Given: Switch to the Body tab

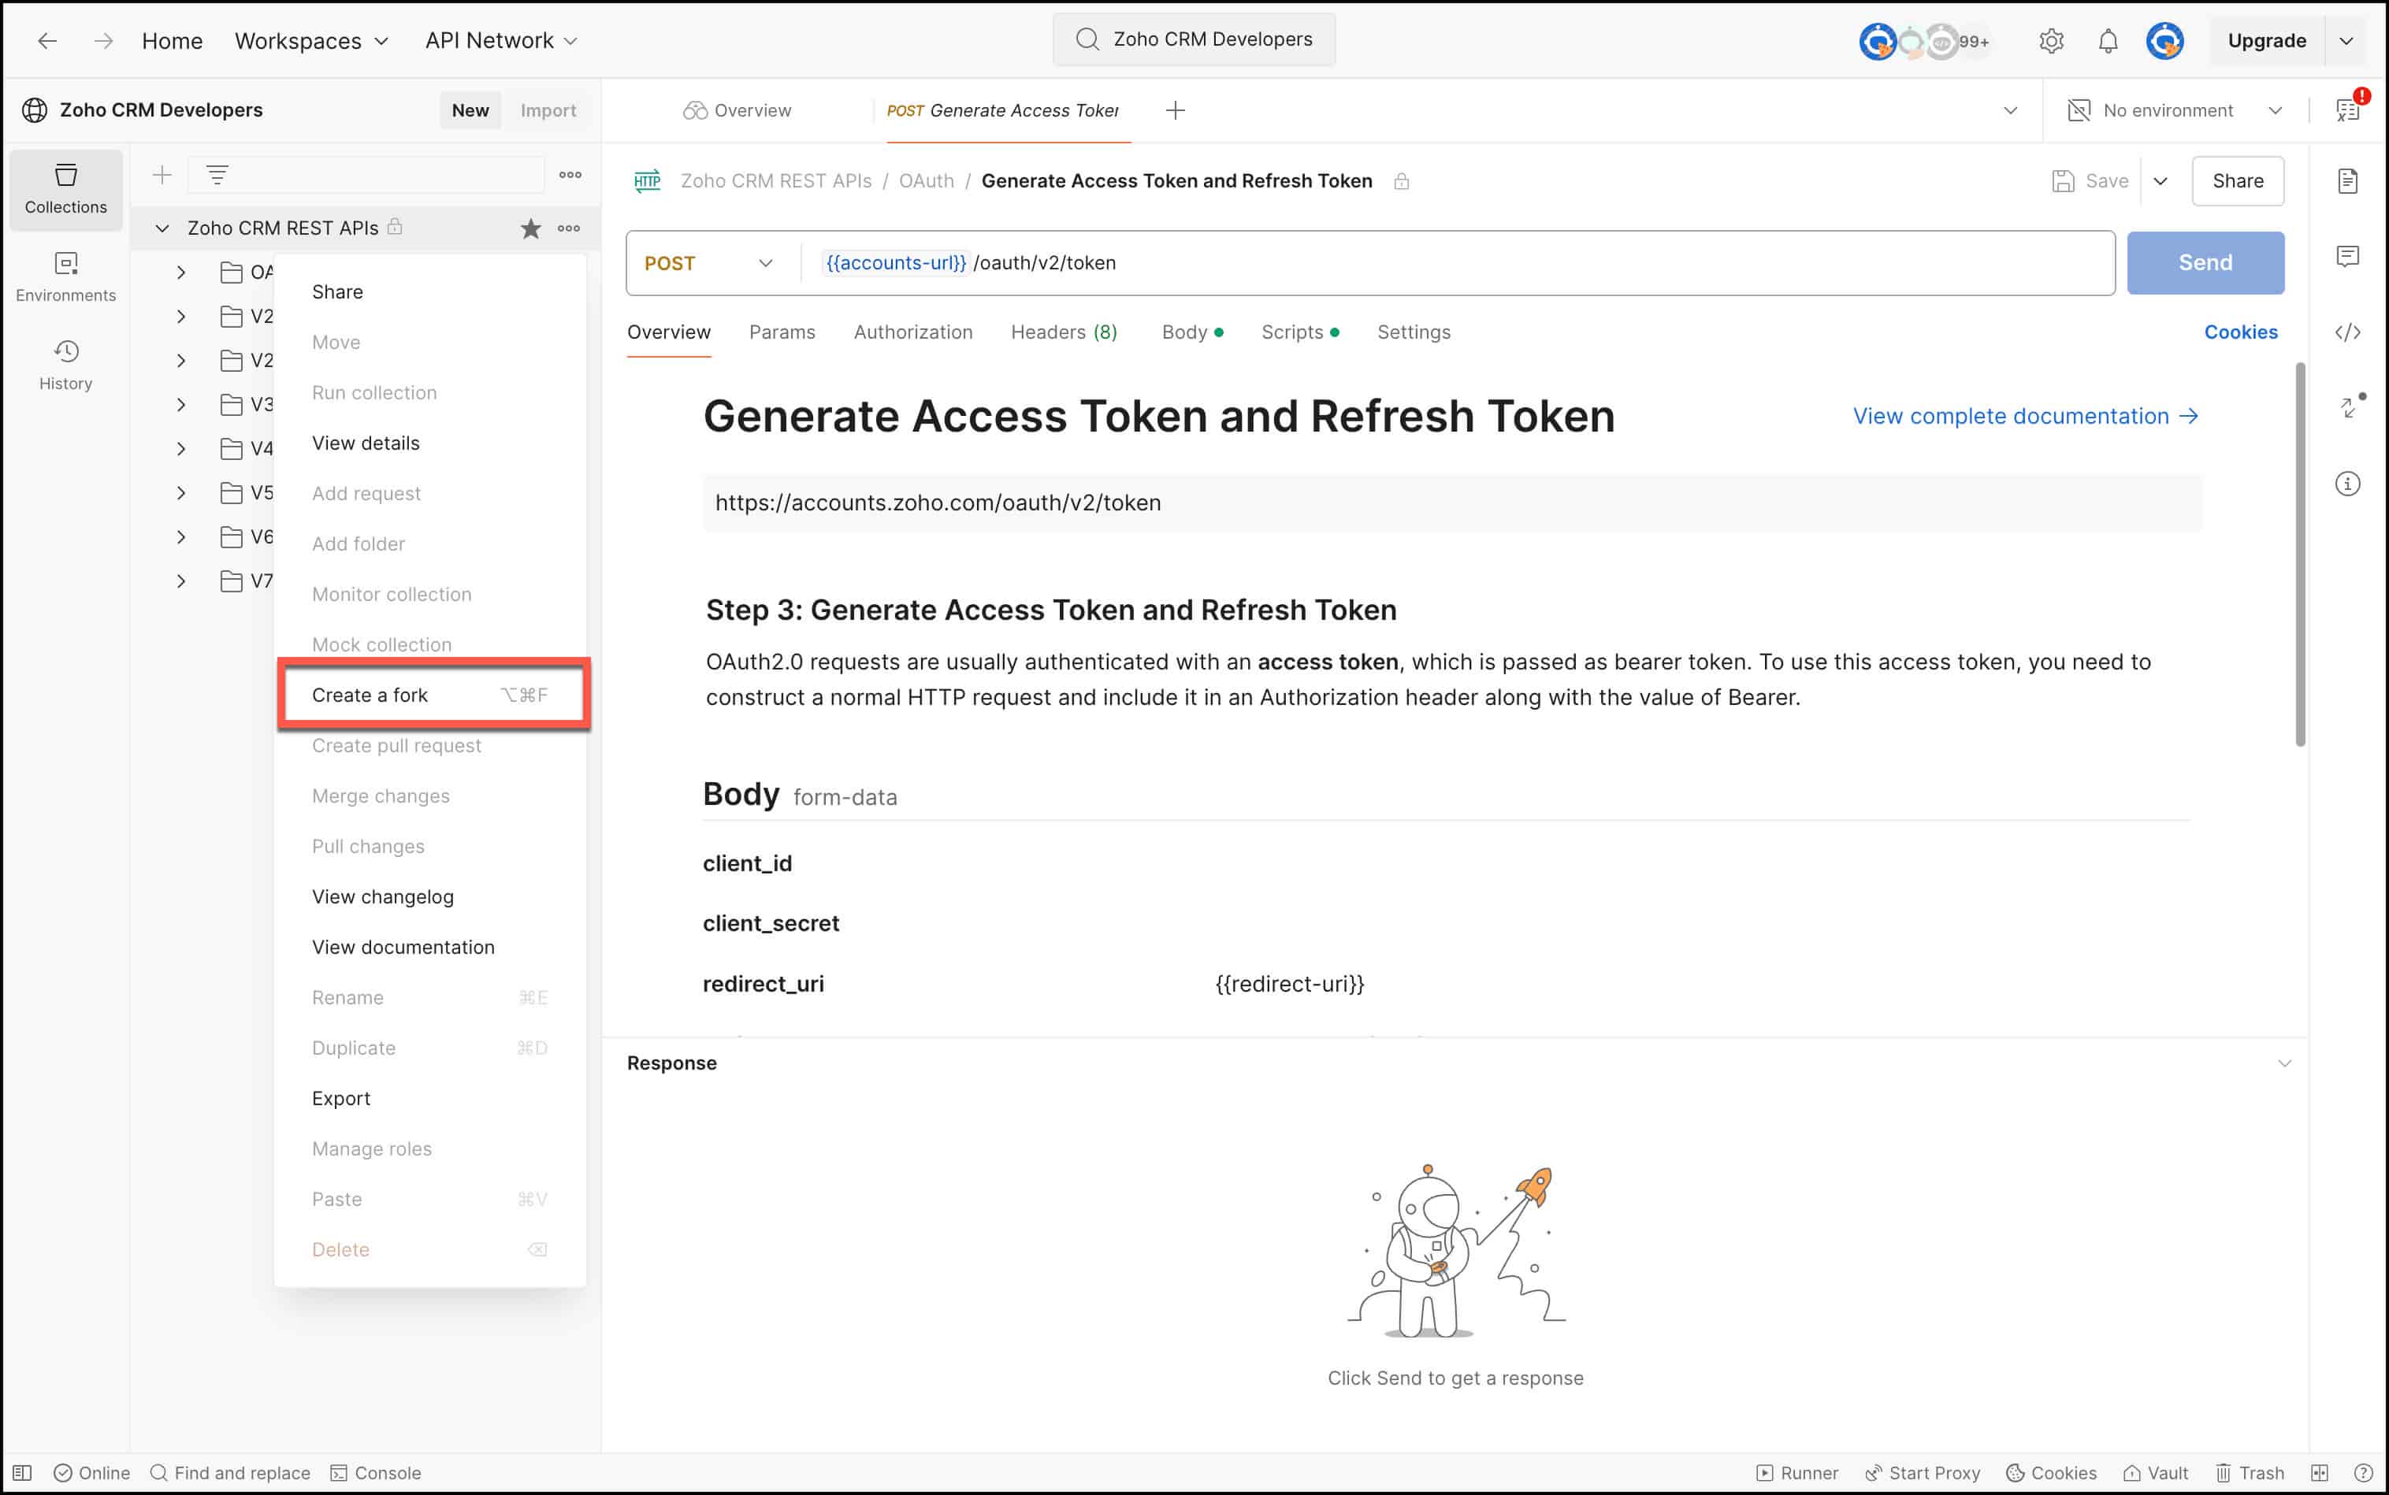Looking at the screenshot, I should point(1191,332).
